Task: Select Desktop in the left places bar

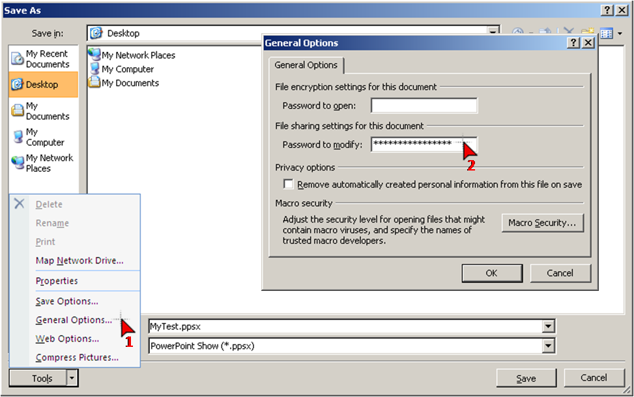Action: [43, 85]
